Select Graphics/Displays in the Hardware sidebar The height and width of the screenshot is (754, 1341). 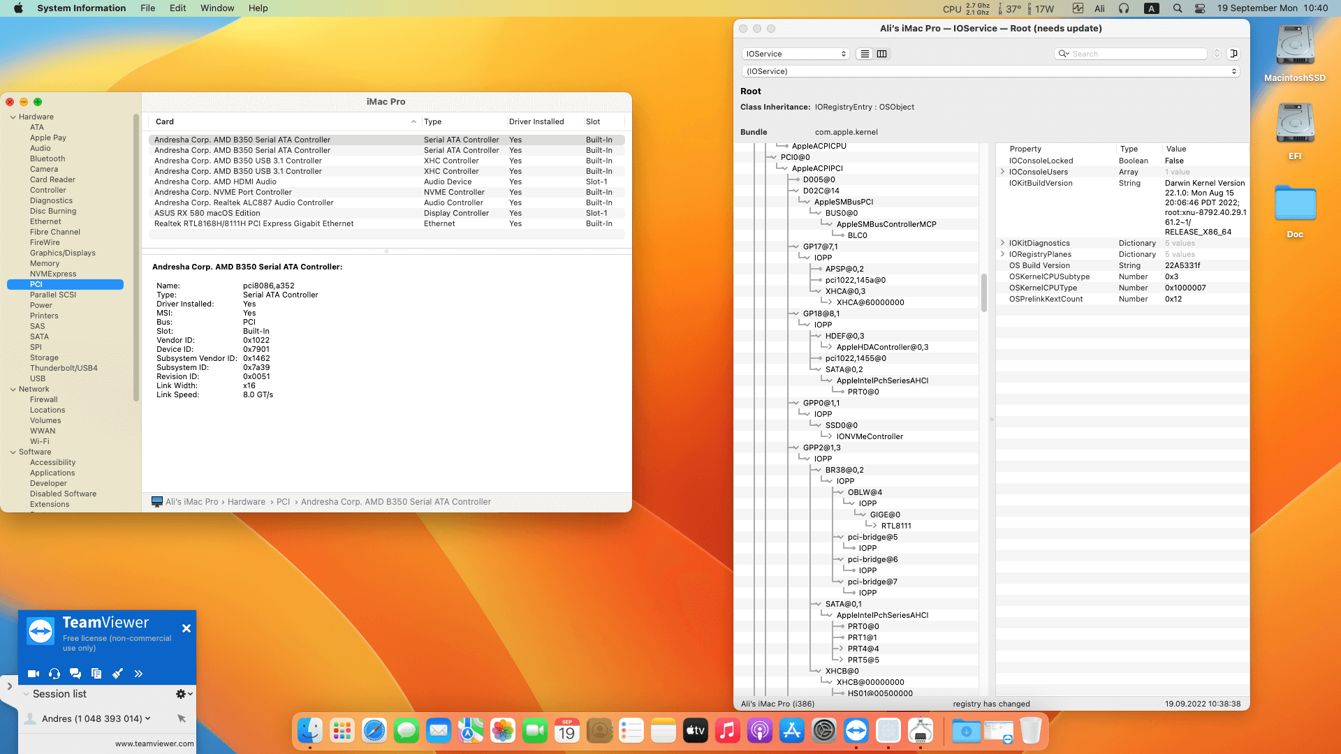click(x=62, y=253)
